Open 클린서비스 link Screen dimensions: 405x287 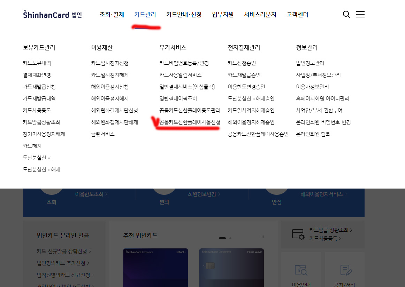tap(103, 134)
